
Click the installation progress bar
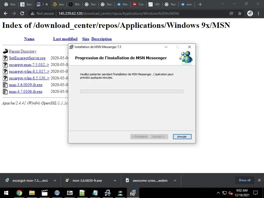[x=132, y=91]
